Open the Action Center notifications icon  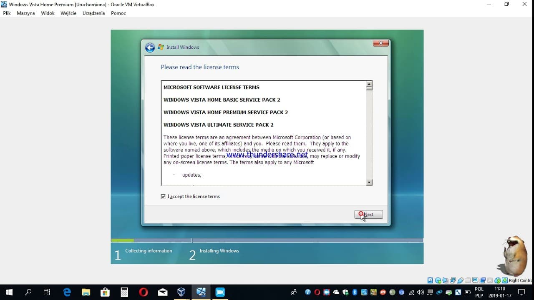coord(521,292)
